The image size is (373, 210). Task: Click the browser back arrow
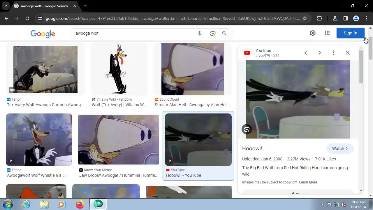6,18
